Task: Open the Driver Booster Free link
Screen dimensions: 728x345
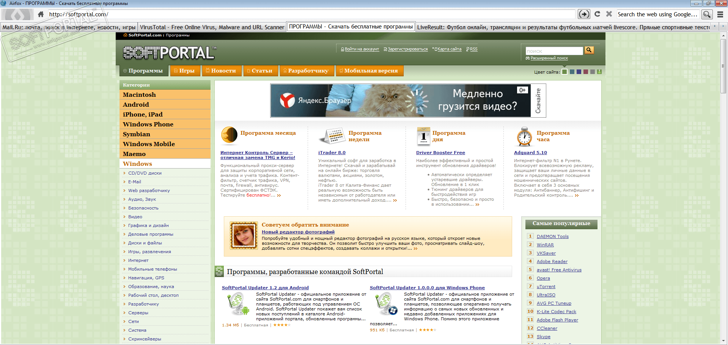Action: coord(440,153)
